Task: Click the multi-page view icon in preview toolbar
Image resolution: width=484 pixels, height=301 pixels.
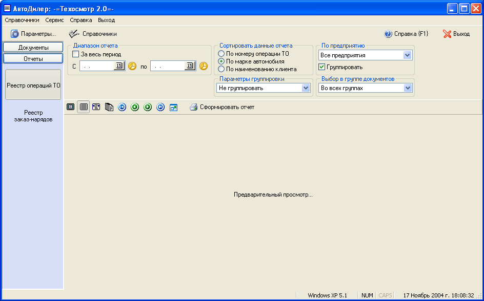Action: tap(109, 107)
